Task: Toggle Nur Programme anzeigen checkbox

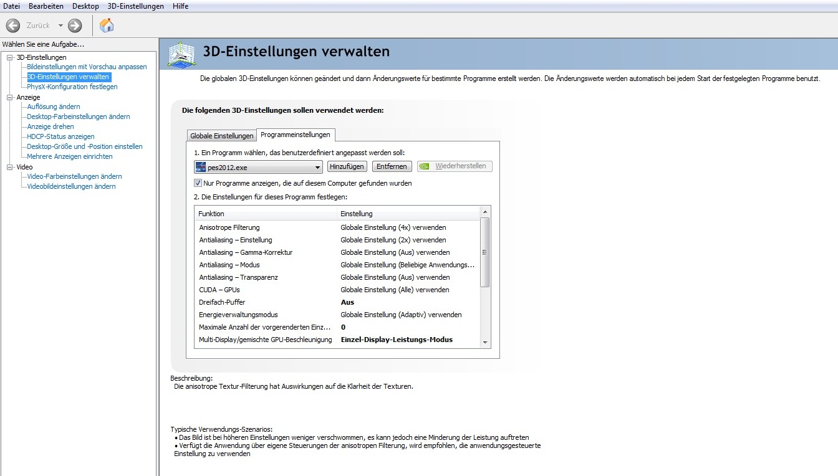Action: [198, 183]
